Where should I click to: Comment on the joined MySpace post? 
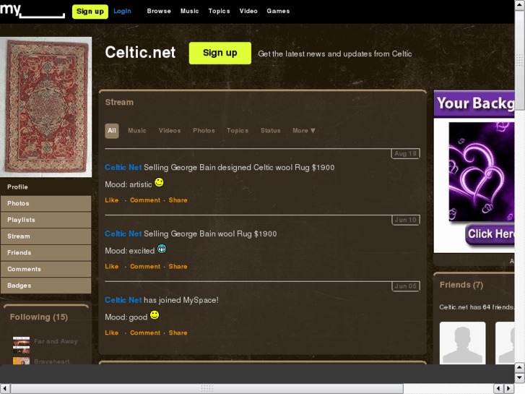[145, 333]
